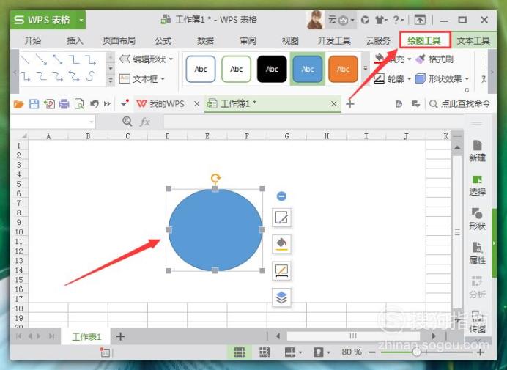Click the 点此查找命令 search box
Screen dimensions: 507x370
click(x=460, y=104)
